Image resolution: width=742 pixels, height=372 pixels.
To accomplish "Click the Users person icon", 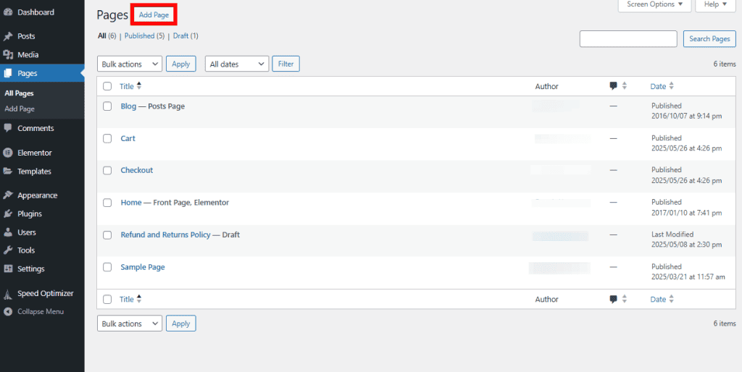I will coord(7,232).
